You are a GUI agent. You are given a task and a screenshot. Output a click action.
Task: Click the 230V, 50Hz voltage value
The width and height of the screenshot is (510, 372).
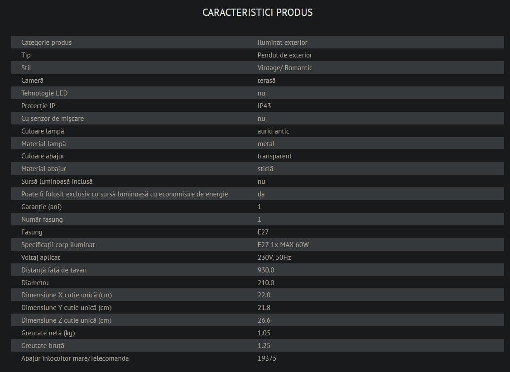point(274,258)
